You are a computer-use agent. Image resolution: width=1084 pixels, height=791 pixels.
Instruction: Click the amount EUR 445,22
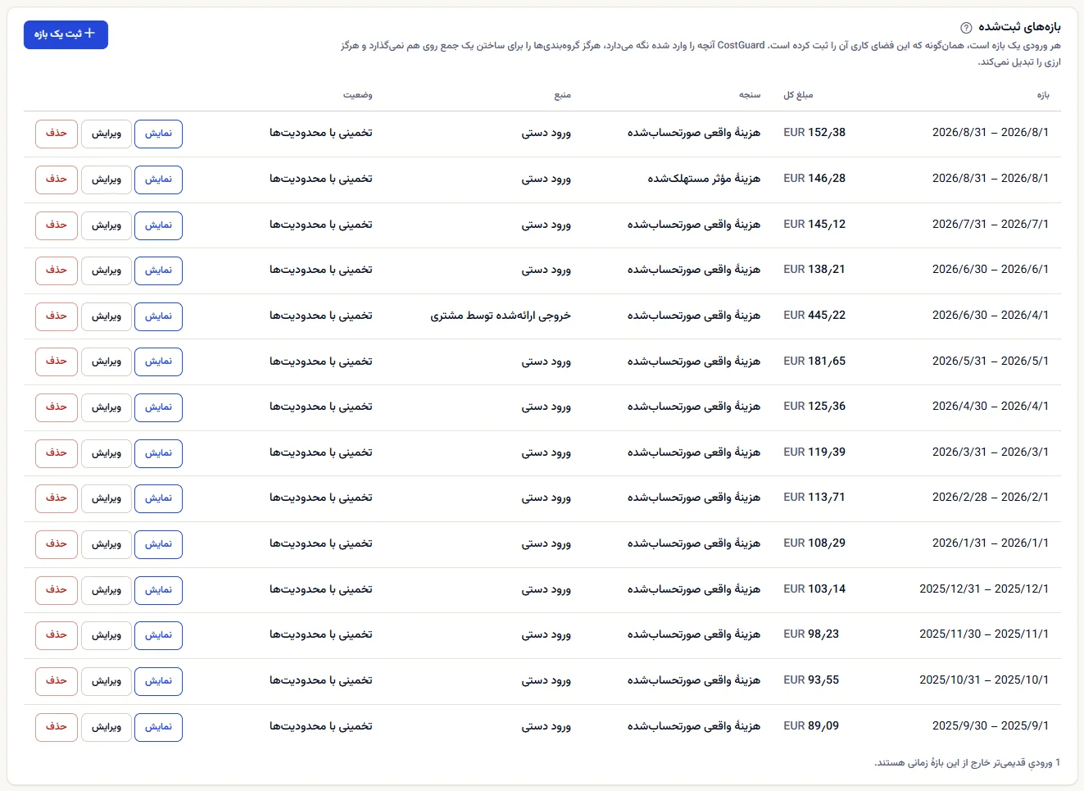[814, 316]
